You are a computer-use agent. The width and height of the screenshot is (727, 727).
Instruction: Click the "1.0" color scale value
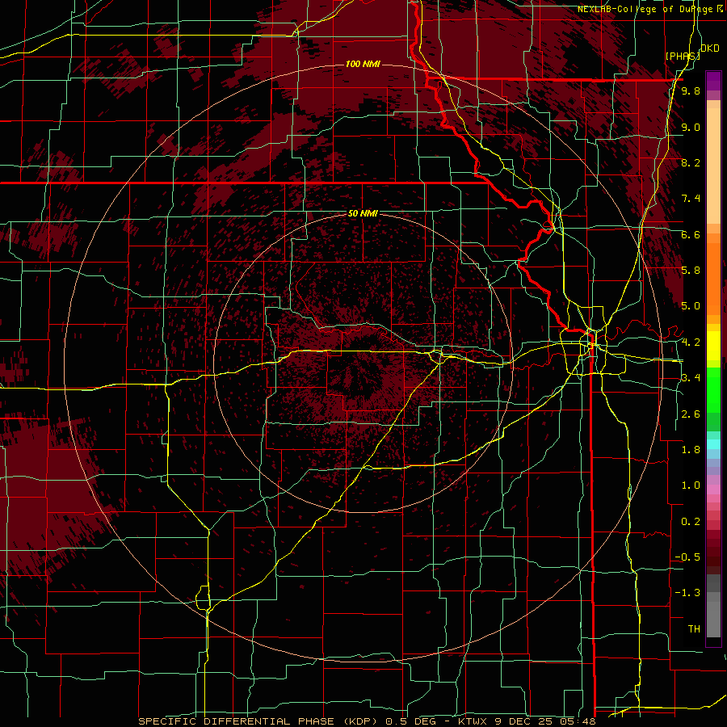coord(691,486)
